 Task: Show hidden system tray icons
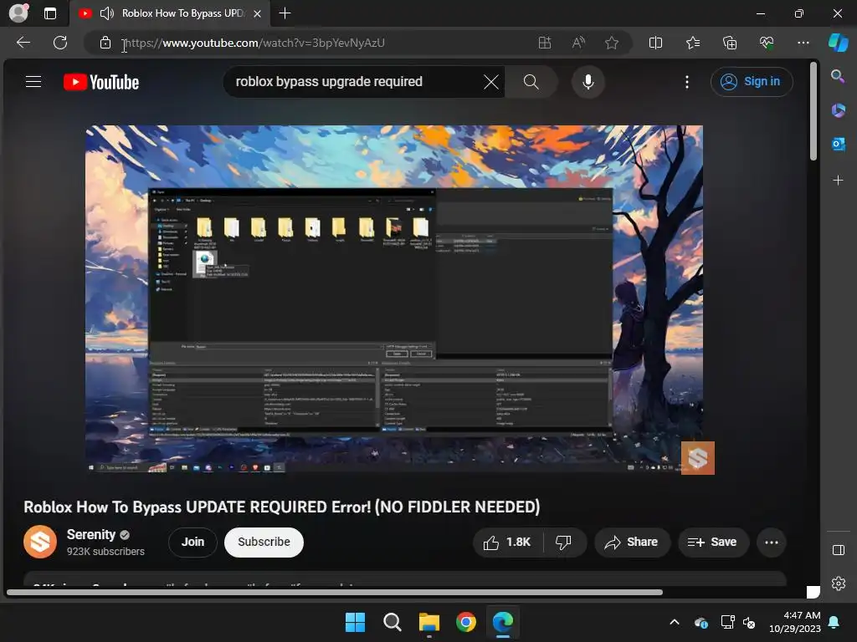(x=675, y=622)
